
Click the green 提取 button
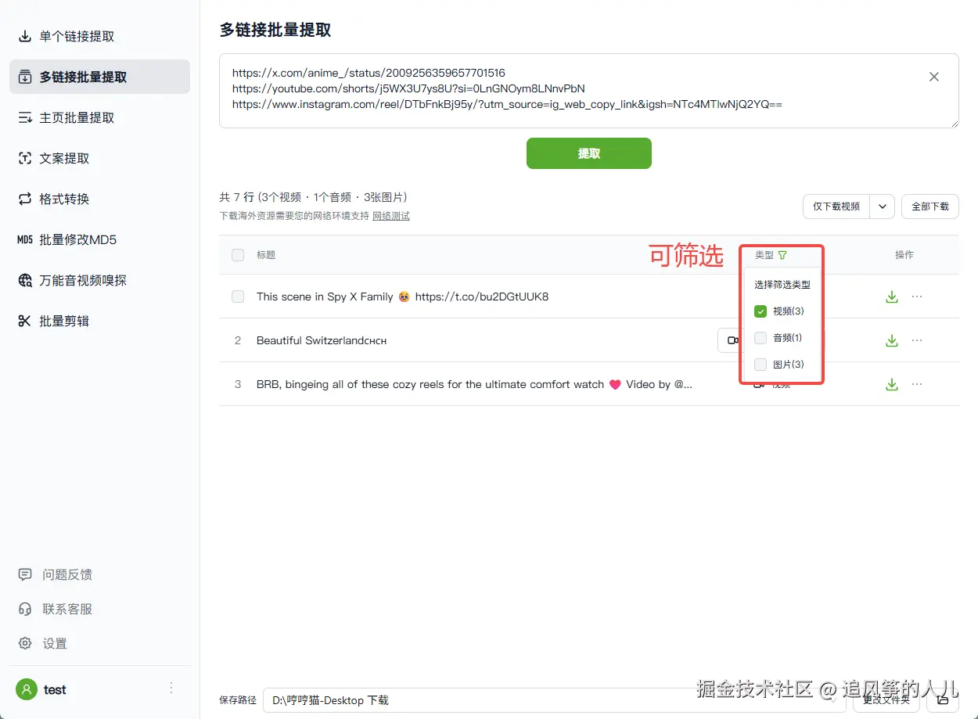(588, 153)
